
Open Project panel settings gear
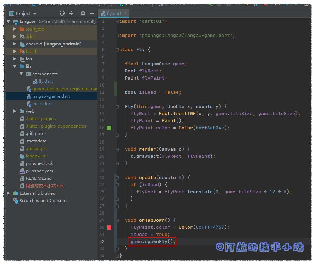coord(83,13)
